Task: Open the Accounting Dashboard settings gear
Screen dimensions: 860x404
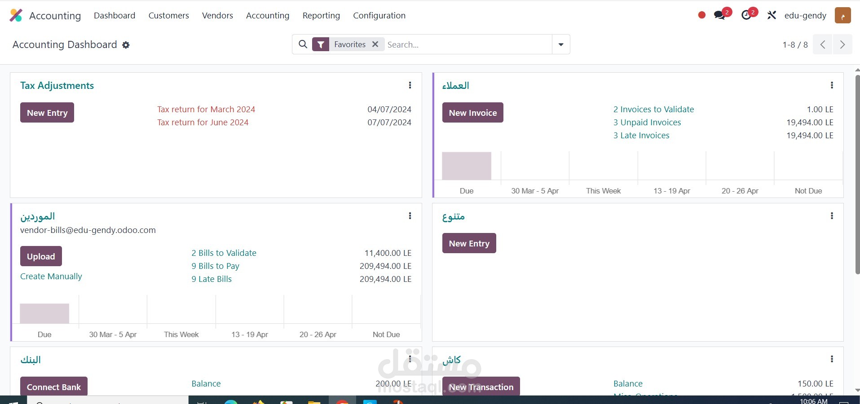Action: tap(126, 45)
